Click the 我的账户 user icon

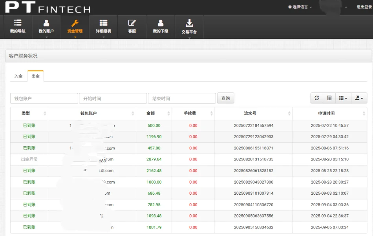(46, 23)
